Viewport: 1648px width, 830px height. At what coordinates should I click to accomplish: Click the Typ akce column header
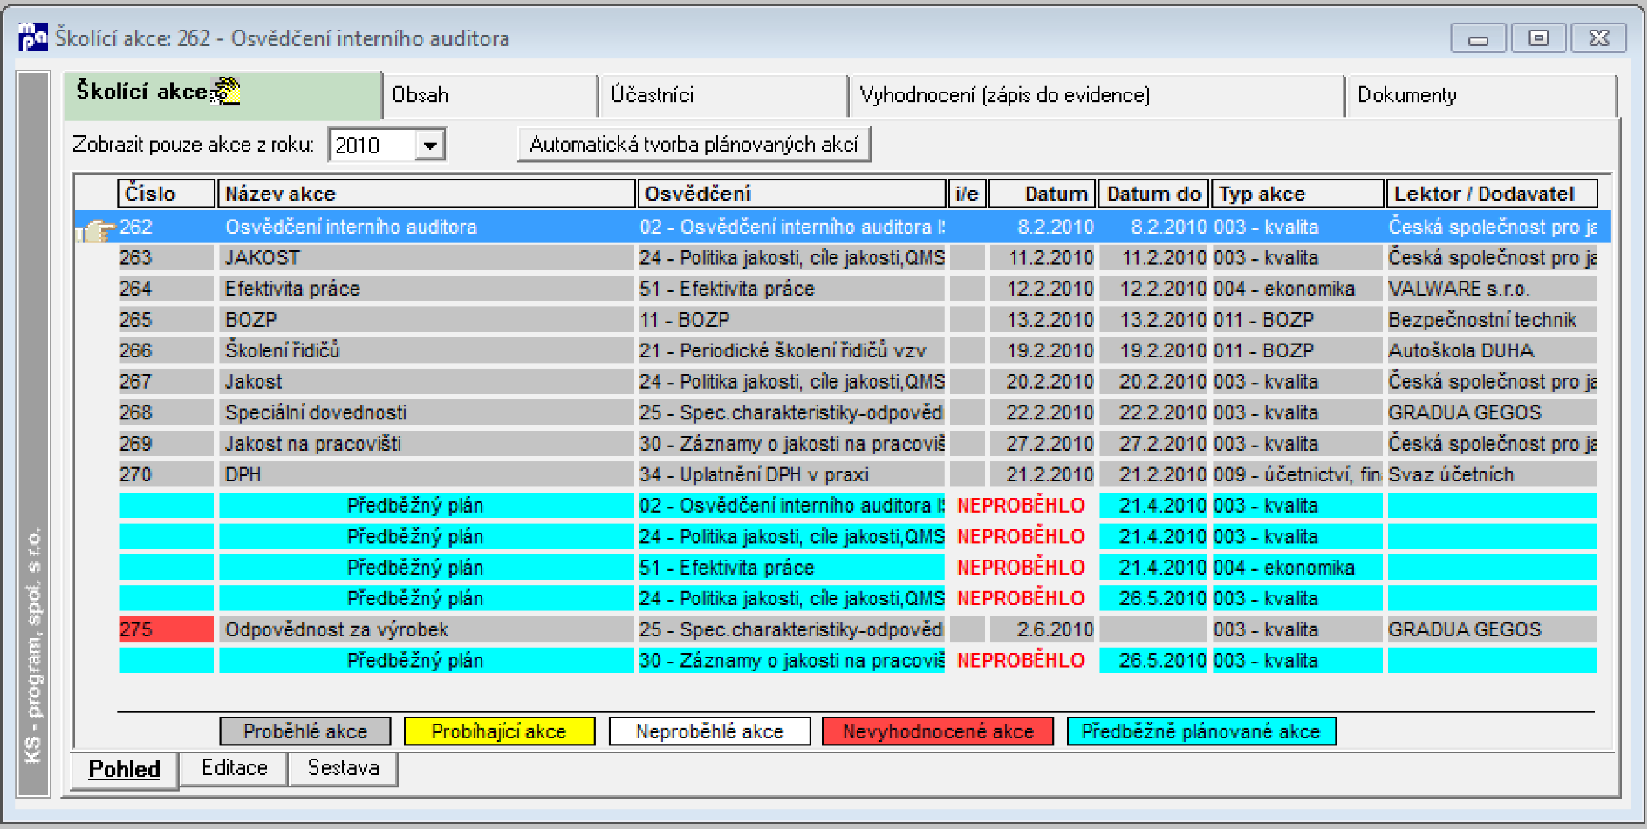(x=1297, y=194)
